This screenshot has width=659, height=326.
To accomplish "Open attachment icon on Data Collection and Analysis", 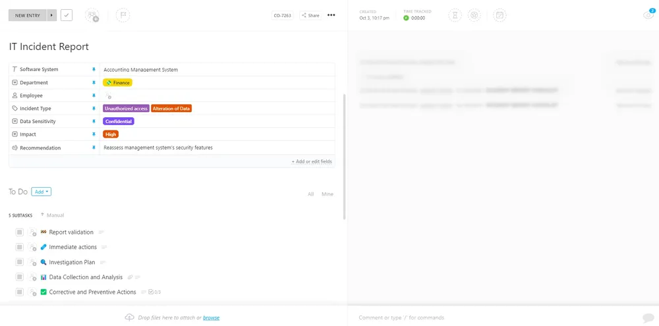I will [x=130, y=277].
